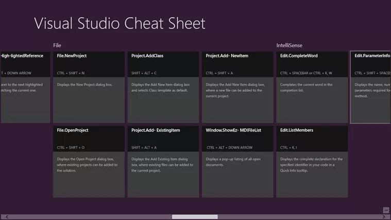Click the semantic zoom minus button

pyautogui.click(x=386, y=210)
